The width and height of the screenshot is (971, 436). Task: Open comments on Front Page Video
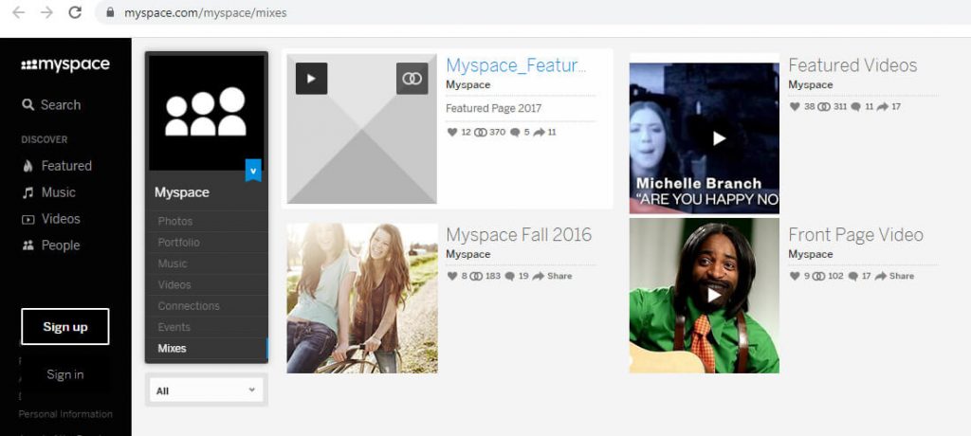[853, 276]
